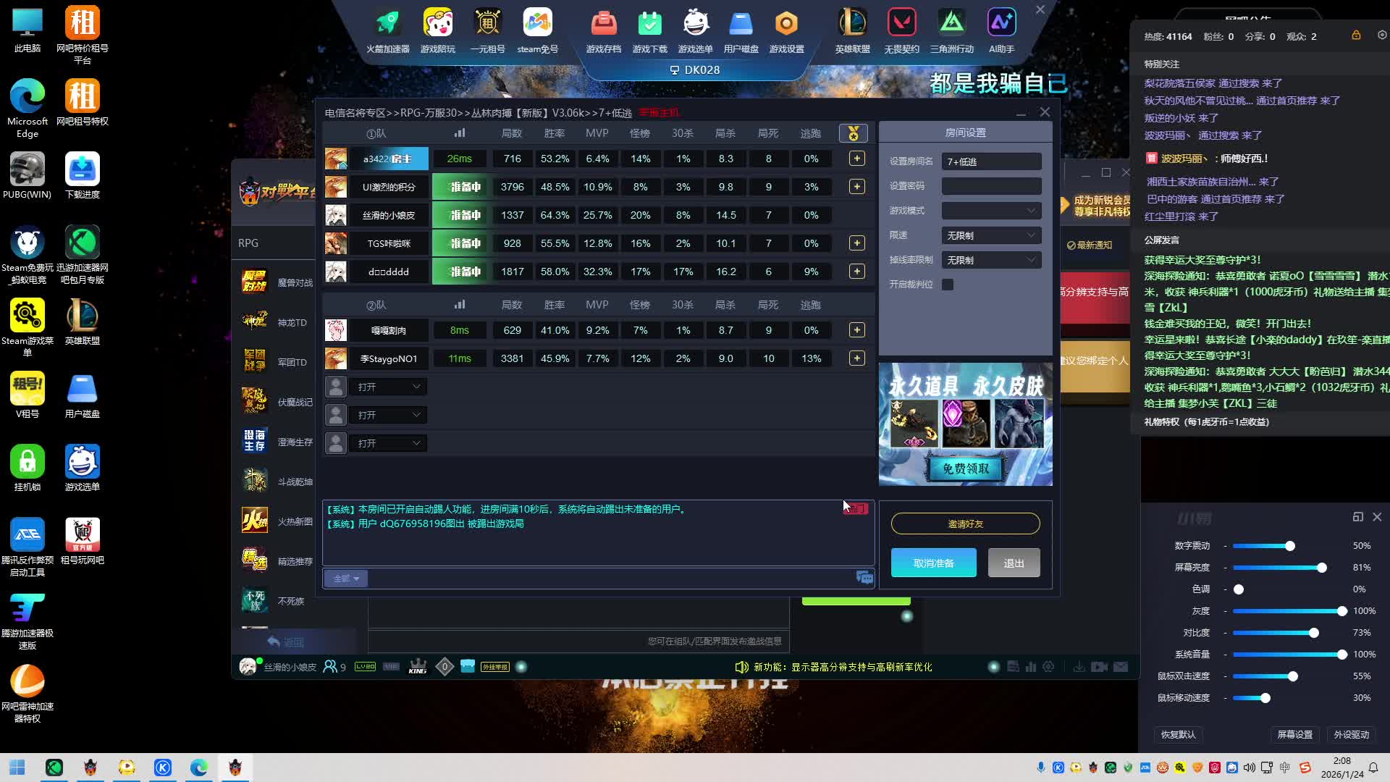The width and height of the screenshot is (1390, 782).
Task: Open the first empty slot 打开 dropdown
Action: click(x=388, y=387)
